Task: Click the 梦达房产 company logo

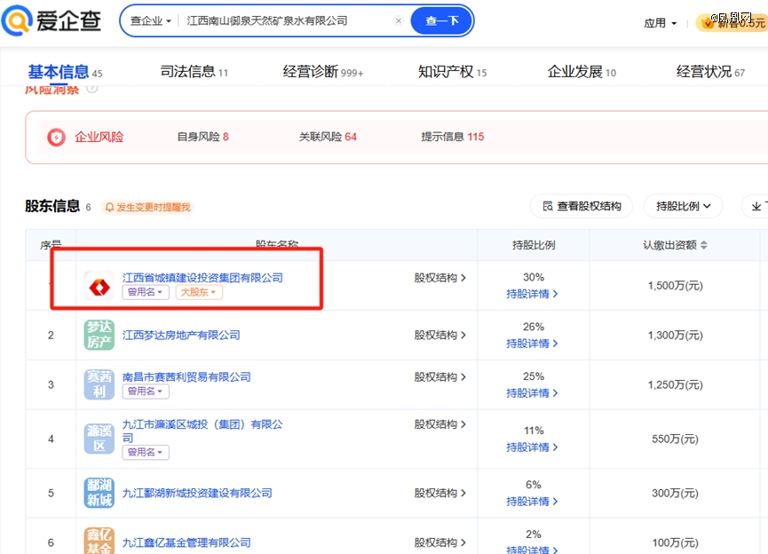Action: point(99,335)
